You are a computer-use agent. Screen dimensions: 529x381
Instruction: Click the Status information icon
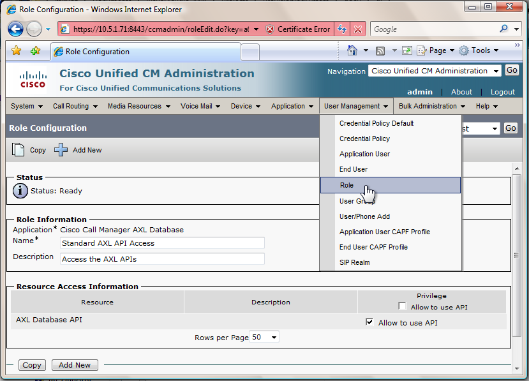click(20, 191)
